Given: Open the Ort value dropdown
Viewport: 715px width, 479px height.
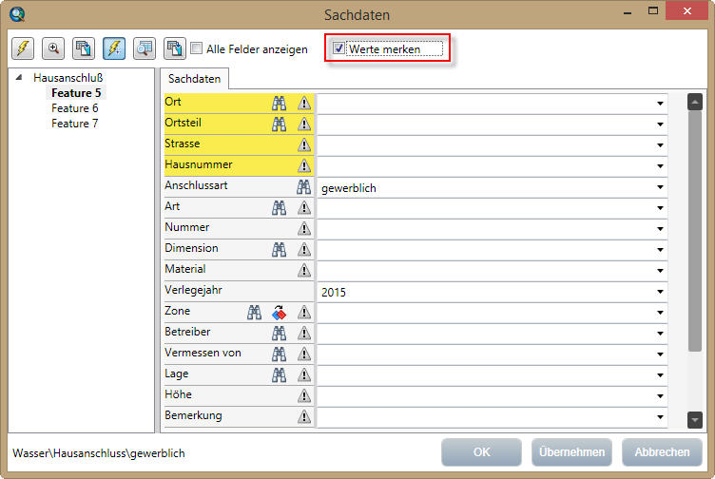Looking at the screenshot, I should (660, 104).
